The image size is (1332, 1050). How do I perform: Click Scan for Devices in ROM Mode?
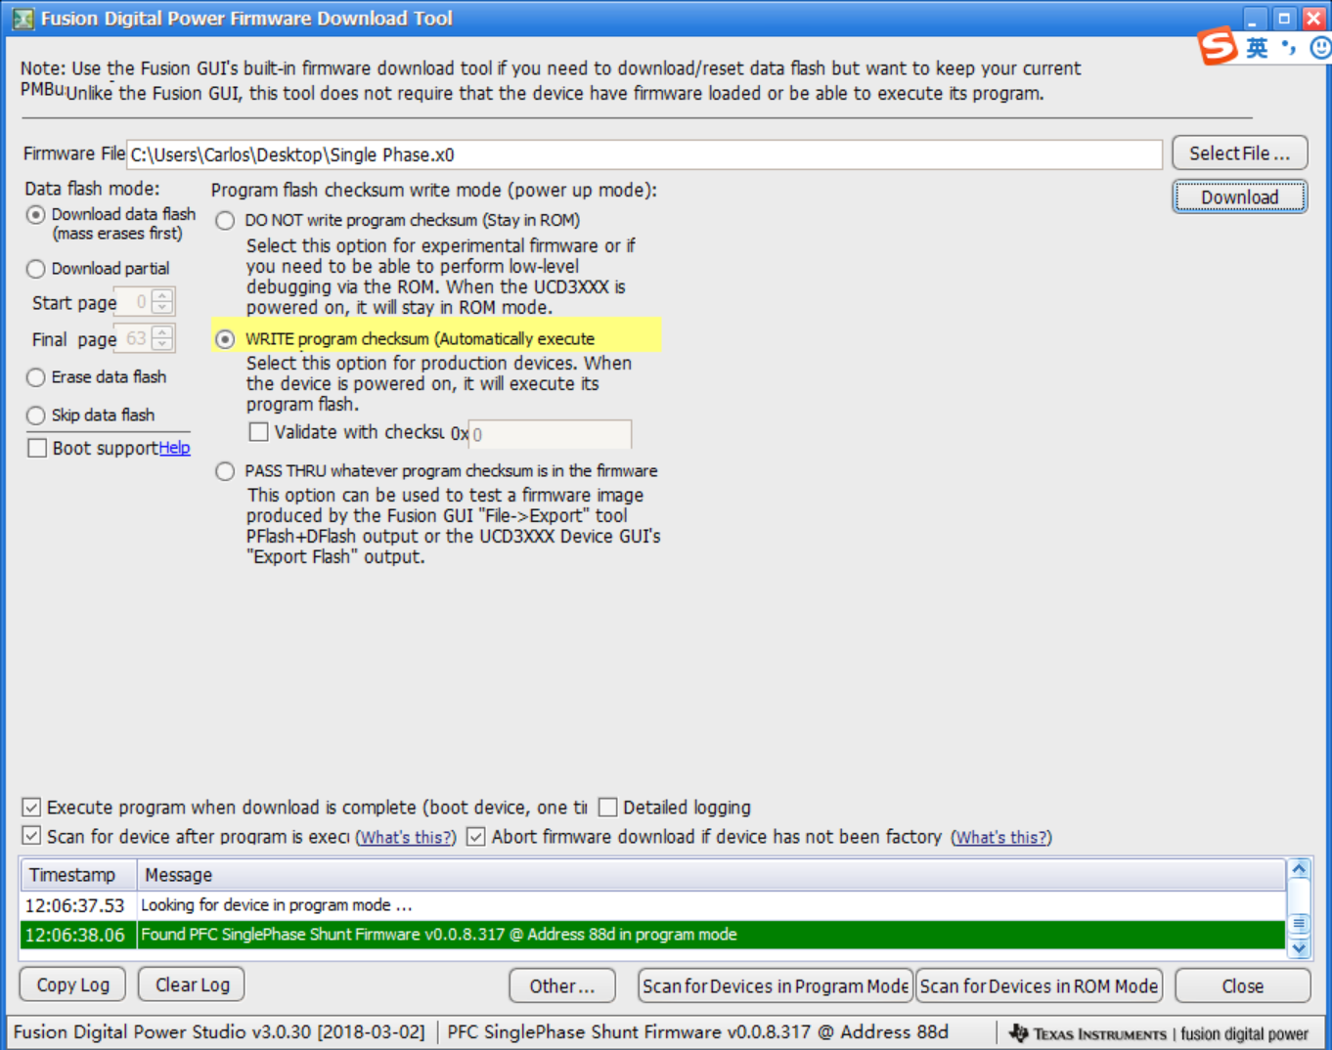coord(1039,985)
